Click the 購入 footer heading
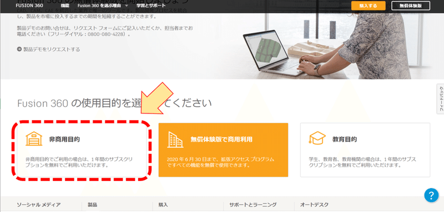444x212 pixels. (x=163, y=205)
